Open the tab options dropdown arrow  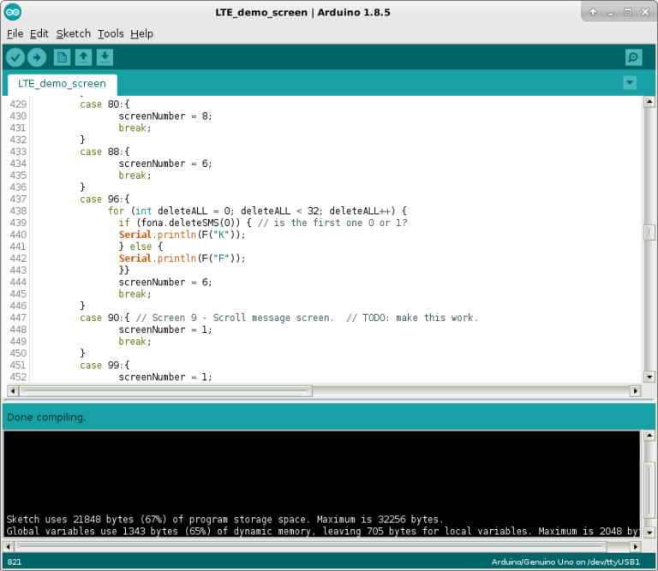pos(630,83)
